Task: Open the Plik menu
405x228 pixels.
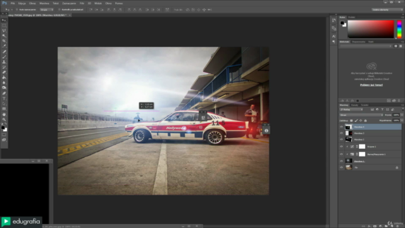Action: (x=13, y=3)
